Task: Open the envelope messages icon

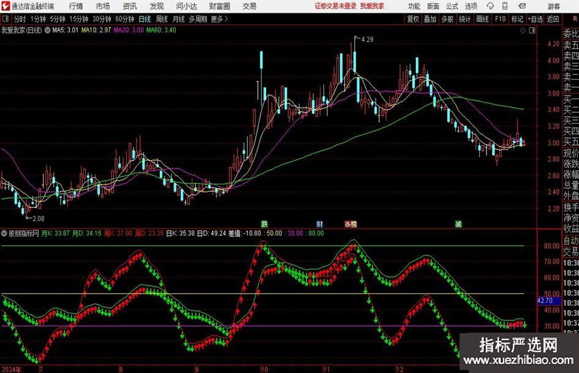Action: (522, 6)
